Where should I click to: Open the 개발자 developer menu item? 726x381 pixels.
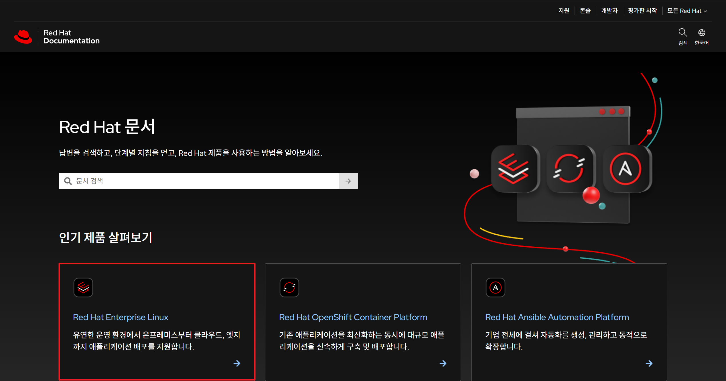tap(609, 11)
